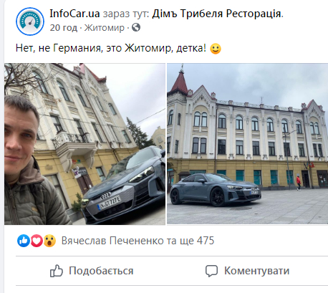Open the InfoCar.ua speedometer profile avatar
Viewport: 328px width, 293px height.
pyautogui.click(x=30, y=21)
